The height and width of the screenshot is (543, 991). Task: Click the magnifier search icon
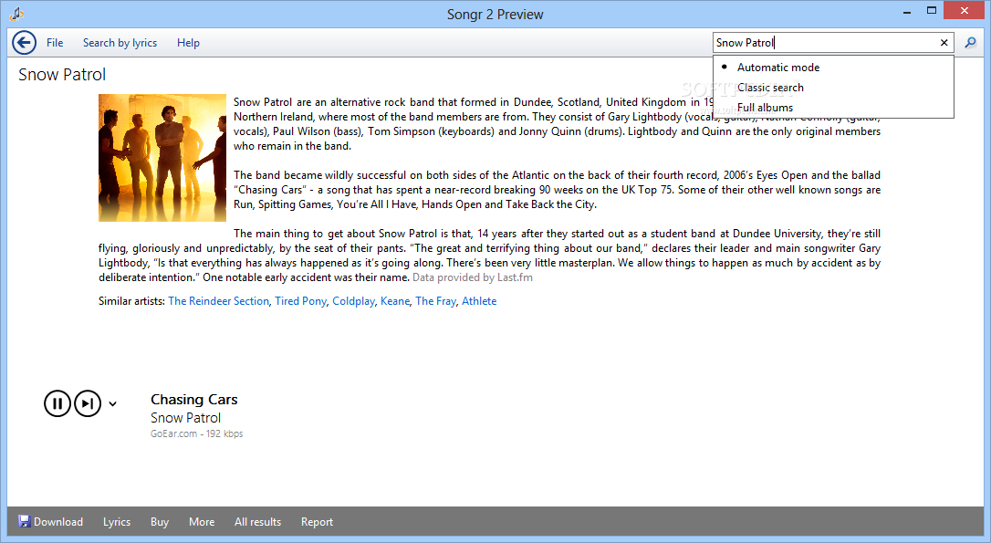(970, 43)
